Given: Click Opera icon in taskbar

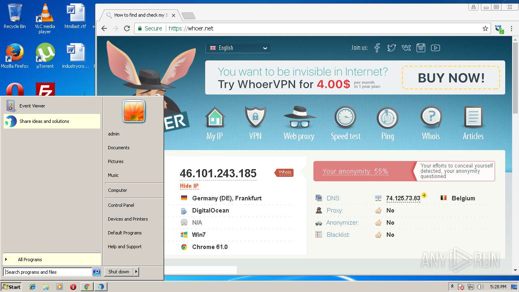Looking at the screenshot, I should click(x=73, y=287).
